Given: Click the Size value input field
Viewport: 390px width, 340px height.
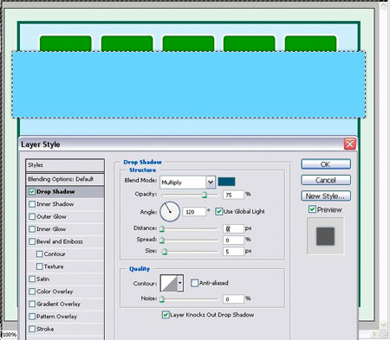Looking at the screenshot, I should 233,252.
